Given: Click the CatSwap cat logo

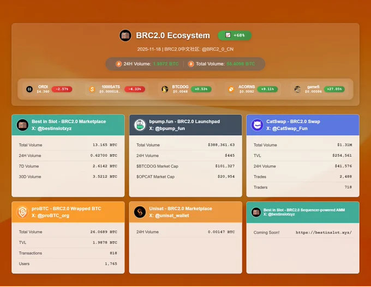Looking at the screenshot, I should (x=257, y=125).
